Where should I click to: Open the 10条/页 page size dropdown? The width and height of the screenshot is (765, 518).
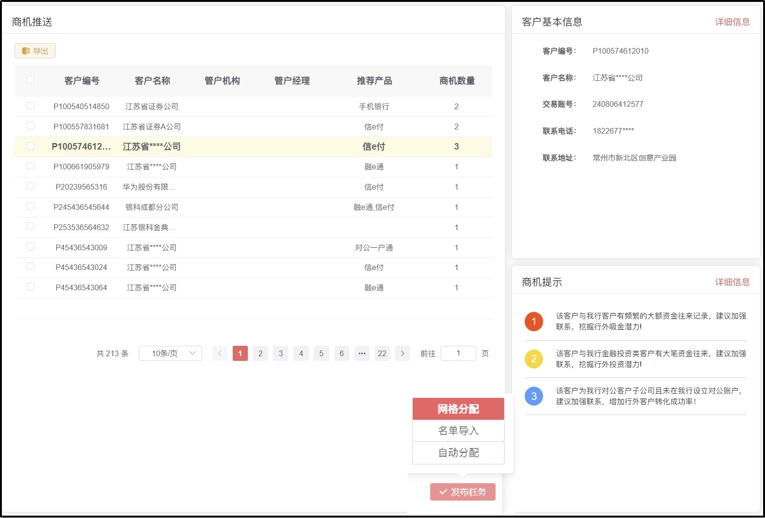tap(170, 353)
